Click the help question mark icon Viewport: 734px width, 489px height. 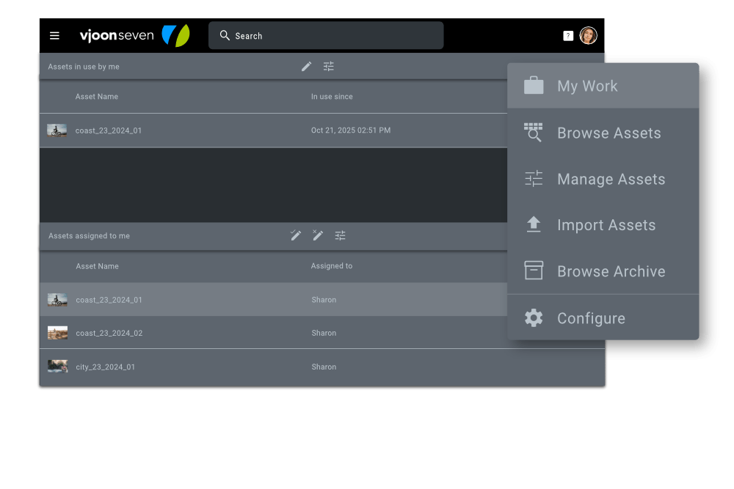[x=567, y=36]
